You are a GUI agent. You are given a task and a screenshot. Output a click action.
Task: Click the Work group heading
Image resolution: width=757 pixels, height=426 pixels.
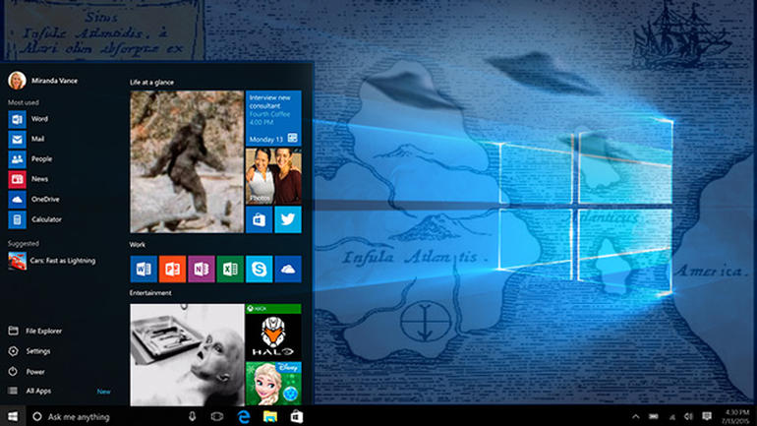click(137, 245)
